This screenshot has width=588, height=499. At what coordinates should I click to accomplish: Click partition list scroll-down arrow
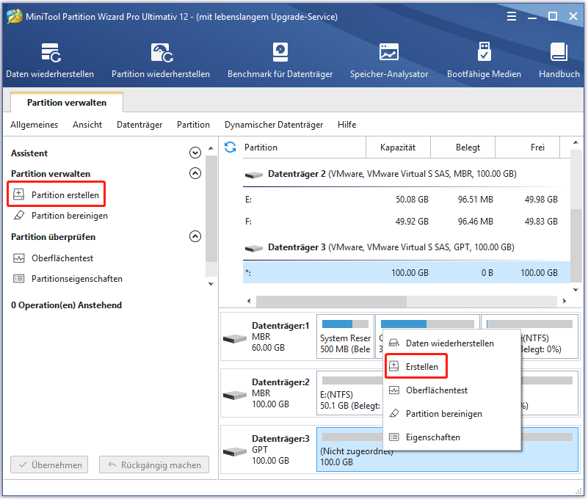click(x=576, y=290)
